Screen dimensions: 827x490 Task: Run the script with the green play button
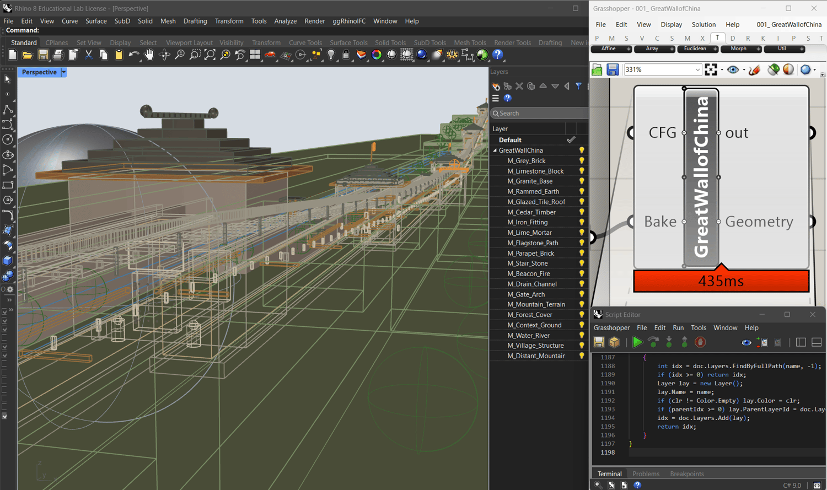pos(637,342)
